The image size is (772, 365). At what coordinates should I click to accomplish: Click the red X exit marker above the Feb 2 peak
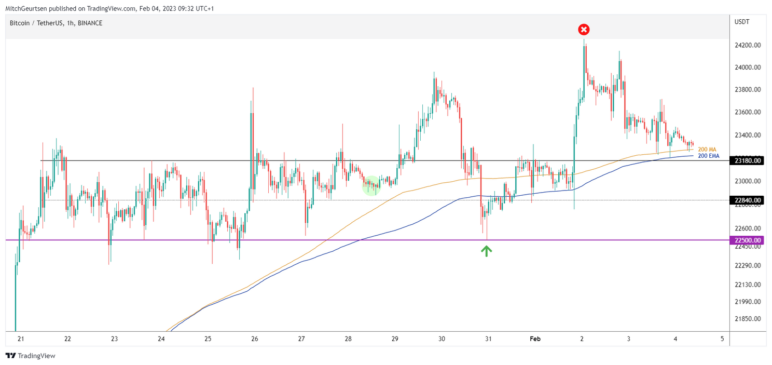[x=584, y=30]
